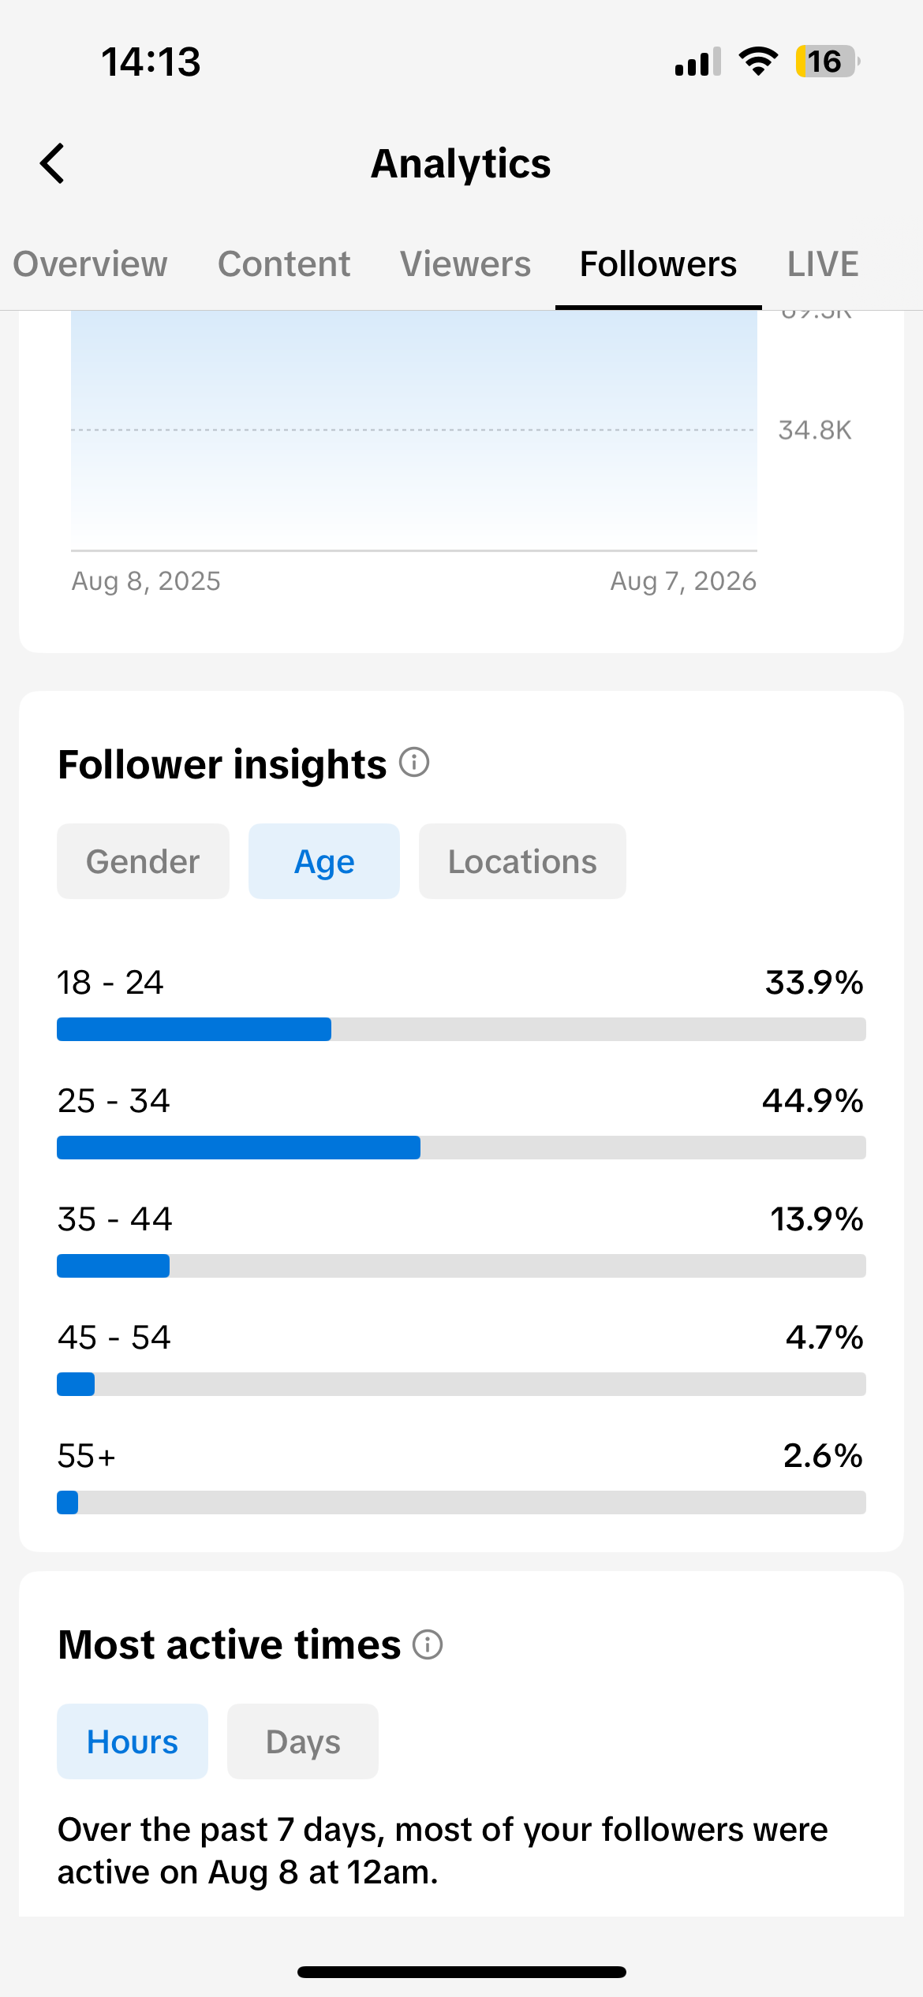Tap the 25 - 34 age bar

(461, 1148)
